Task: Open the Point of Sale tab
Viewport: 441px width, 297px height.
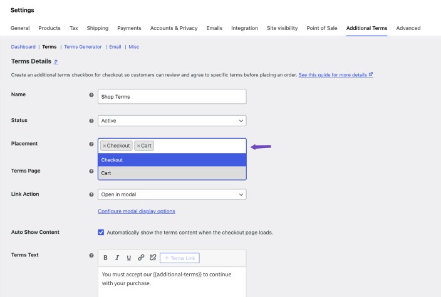Action: (x=322, y=28)
